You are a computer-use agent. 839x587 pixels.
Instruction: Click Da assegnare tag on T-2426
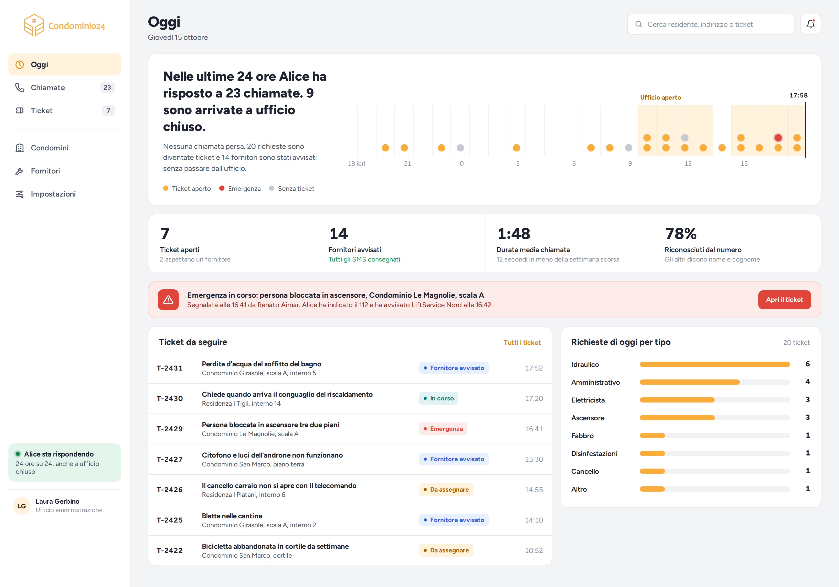(x=446, y=490)
